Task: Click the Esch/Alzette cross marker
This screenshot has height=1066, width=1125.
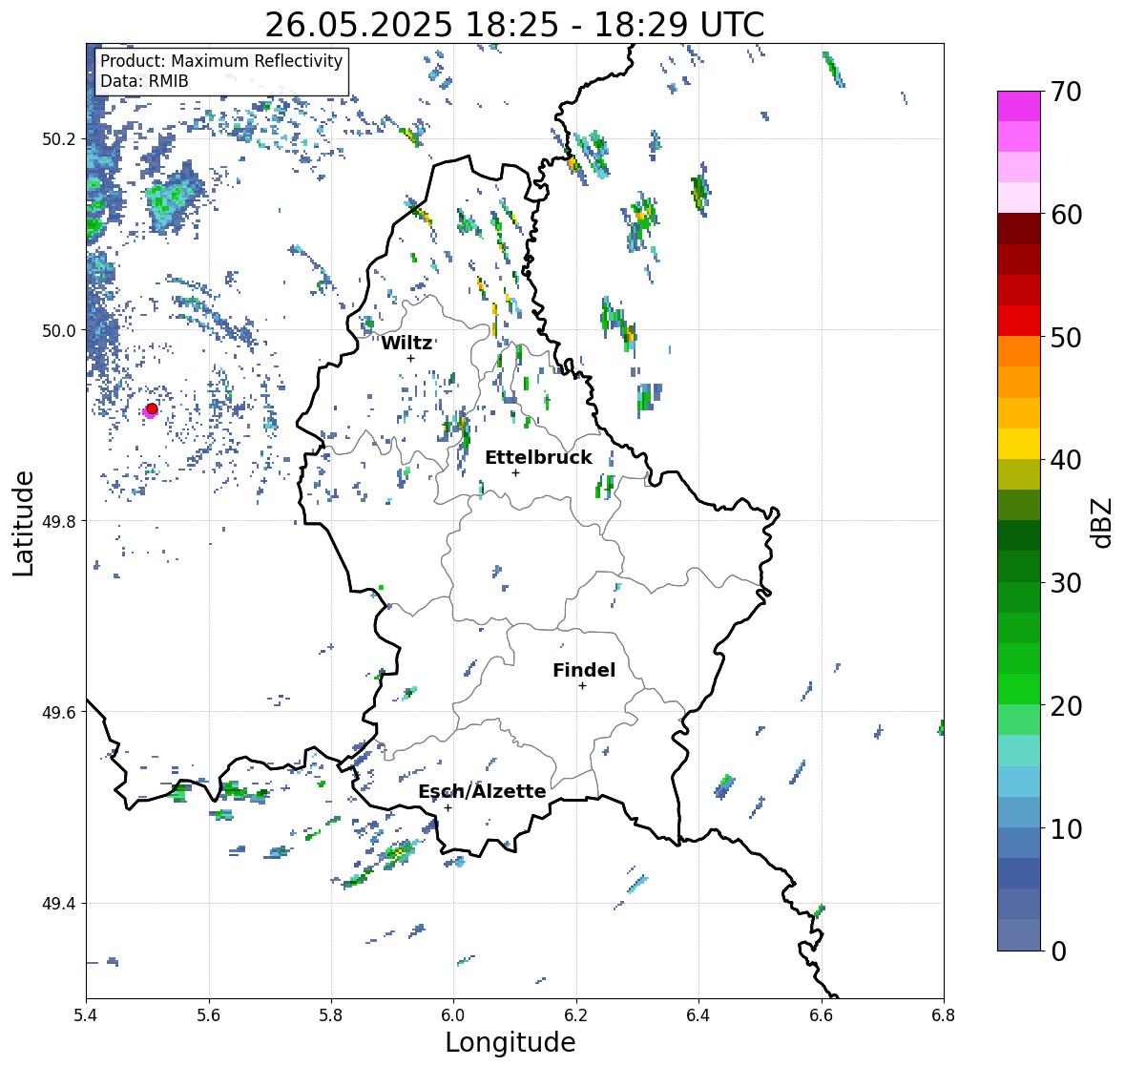Action: tap(448, 807)
